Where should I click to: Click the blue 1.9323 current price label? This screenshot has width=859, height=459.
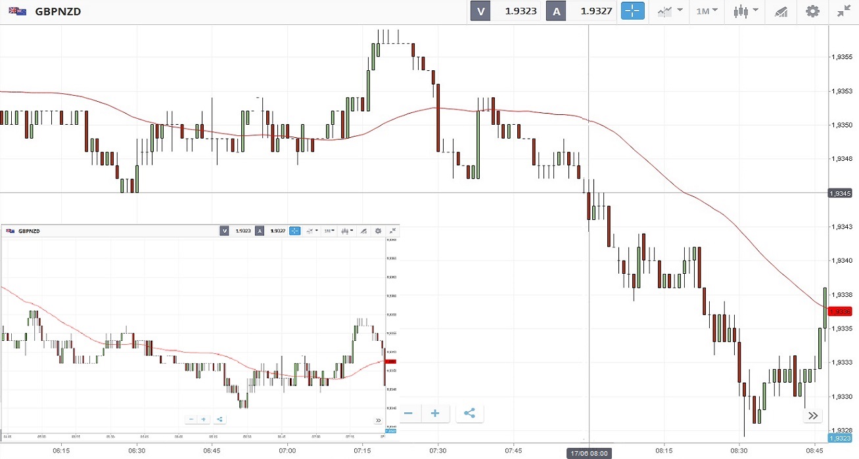click(840, 438)
